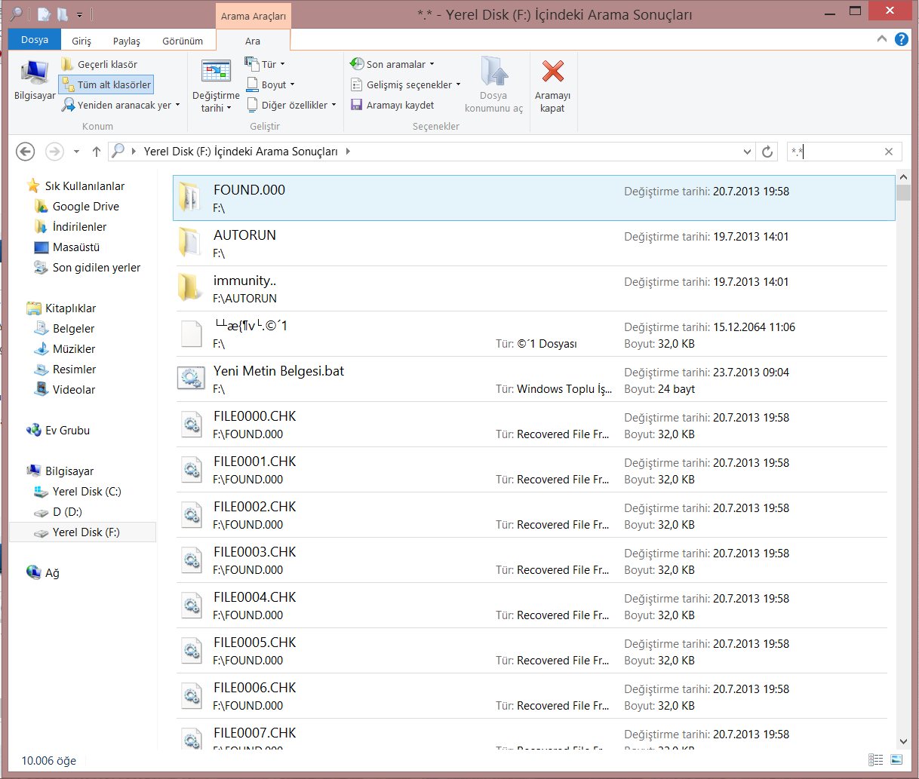Open Yerel Disk (C:) drive
The height and width of the screenshot is (779, 919).
pyautogui.click(x=86, y=491)
